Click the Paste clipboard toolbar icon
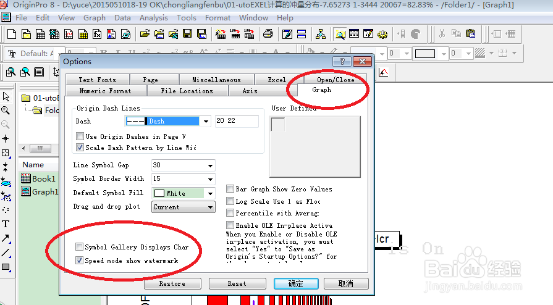Image resolution: width=553 pixels, height=305 pixels. point(470,34)
